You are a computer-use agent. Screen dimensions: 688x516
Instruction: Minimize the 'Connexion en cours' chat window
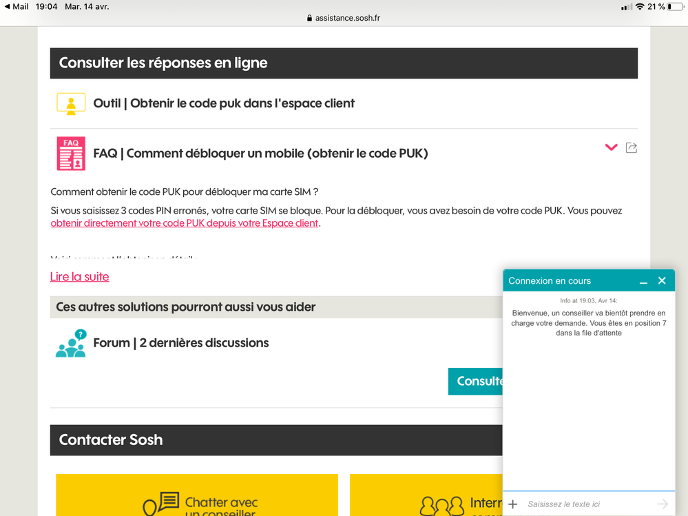coord(643,281)
